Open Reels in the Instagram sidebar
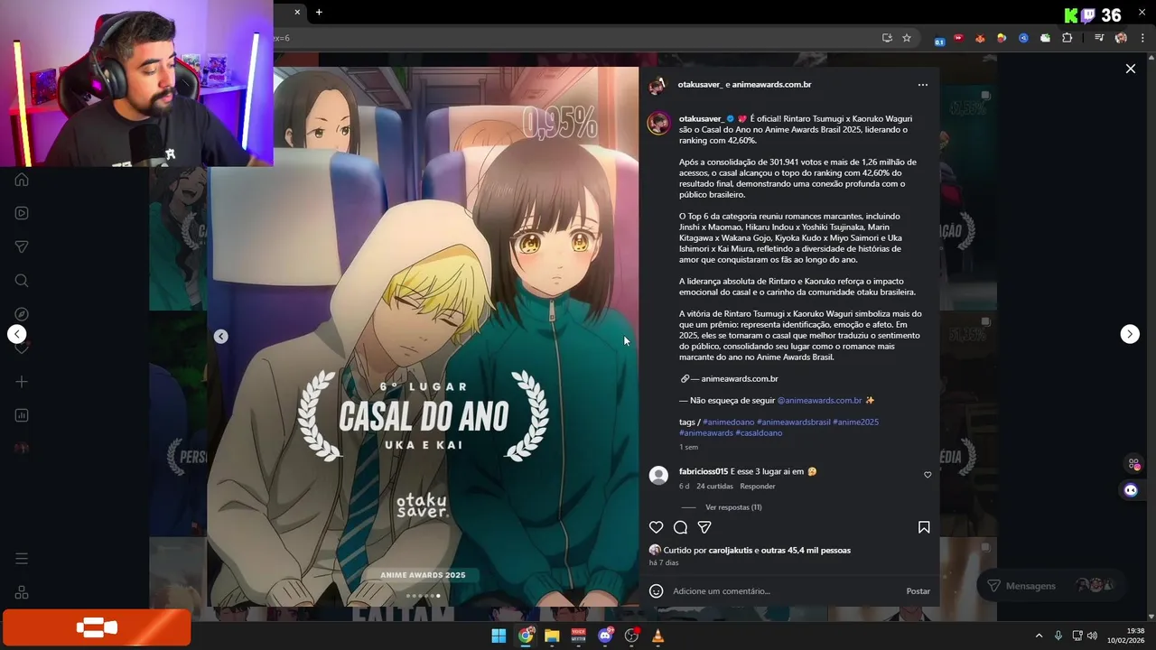Screen dimensions: 1156x650 pyautogui.click(x=22, y=213)
